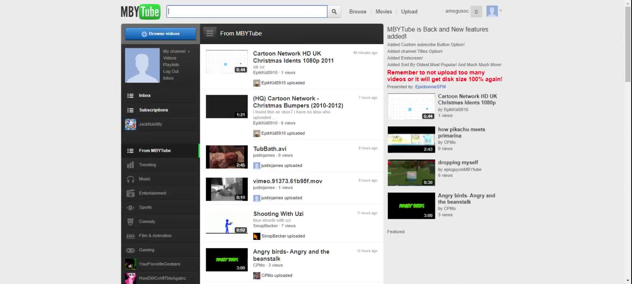
Task: Open the Music headphones icon
Action: point(130,179)
